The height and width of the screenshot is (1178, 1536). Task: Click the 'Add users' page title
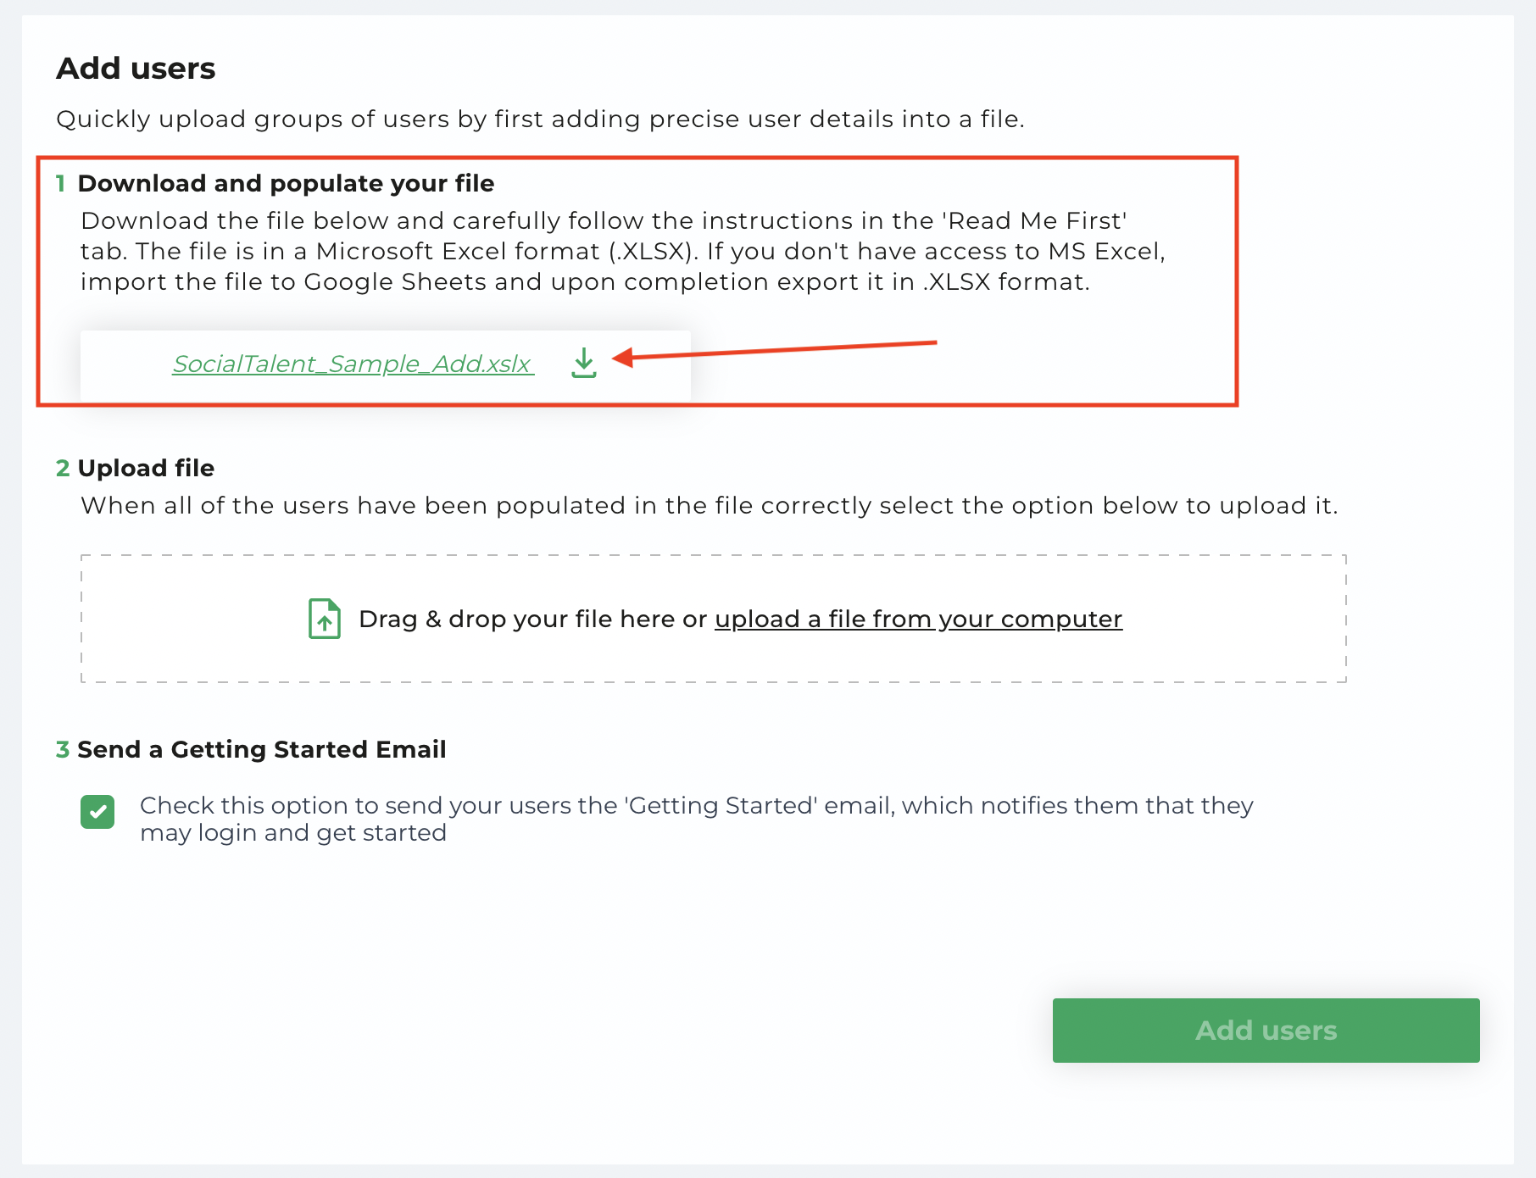(136, 68)
